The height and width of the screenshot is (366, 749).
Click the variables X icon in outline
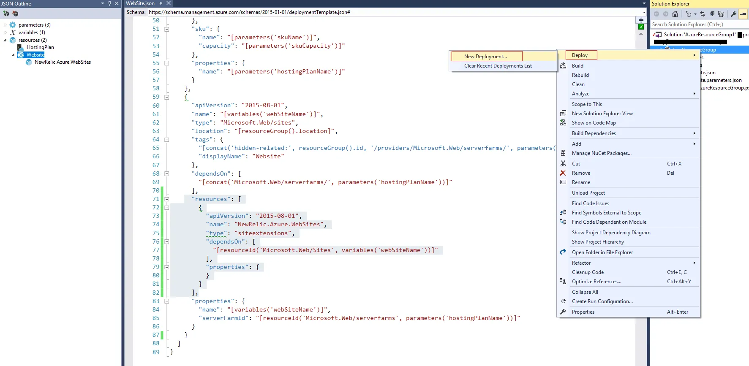13,33
